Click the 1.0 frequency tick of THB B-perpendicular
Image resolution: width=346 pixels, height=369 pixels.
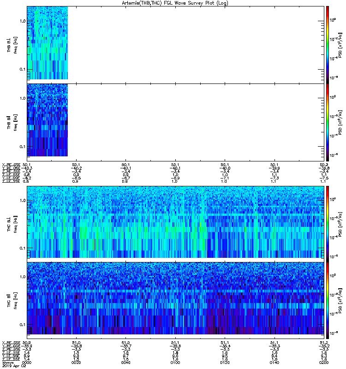point(23,21)
